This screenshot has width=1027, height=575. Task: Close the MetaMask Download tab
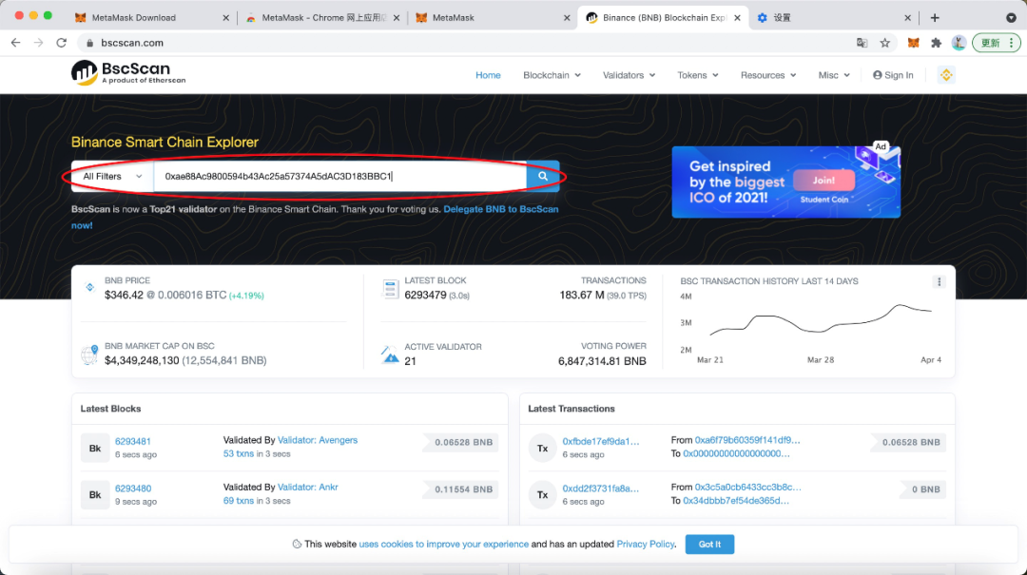pos(226,18)
